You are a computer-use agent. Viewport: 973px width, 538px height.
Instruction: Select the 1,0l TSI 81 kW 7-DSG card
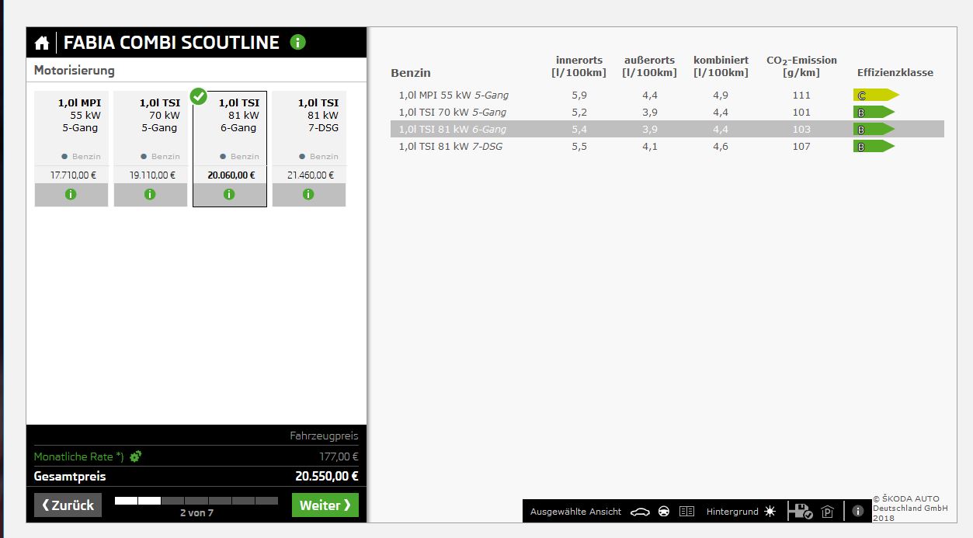pyautogui.click(x=309, y=149)
